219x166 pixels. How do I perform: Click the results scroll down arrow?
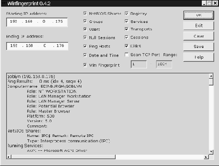(x=211, y=152)
